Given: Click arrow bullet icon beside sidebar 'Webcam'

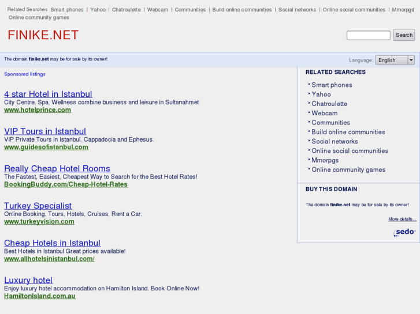Looking at the screenshot, I should click(309, 112).
